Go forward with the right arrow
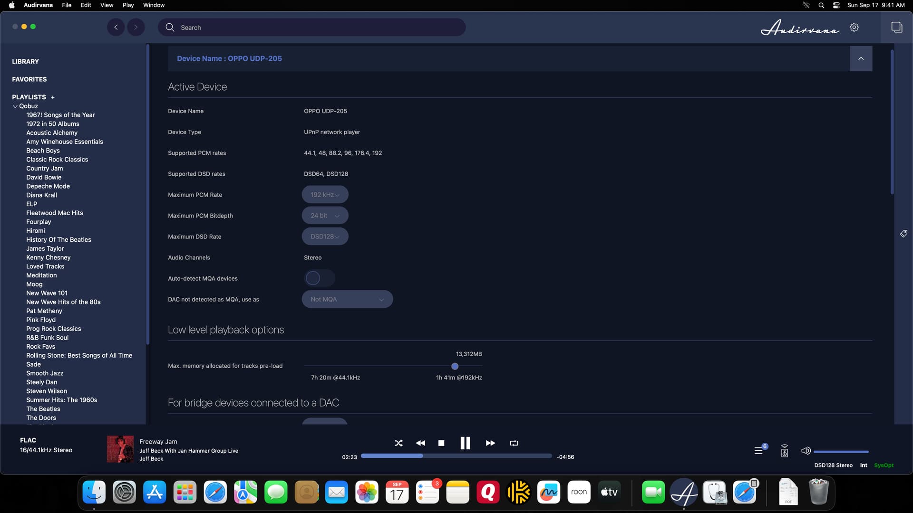913x513 pixels. [x=136, y=27]
